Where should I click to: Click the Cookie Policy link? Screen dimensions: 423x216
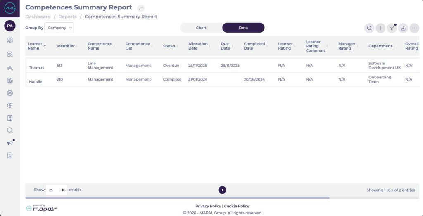point(237,206)
